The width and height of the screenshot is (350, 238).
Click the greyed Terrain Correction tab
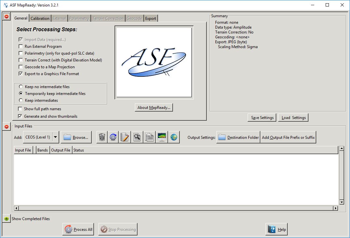coord(108,18)
